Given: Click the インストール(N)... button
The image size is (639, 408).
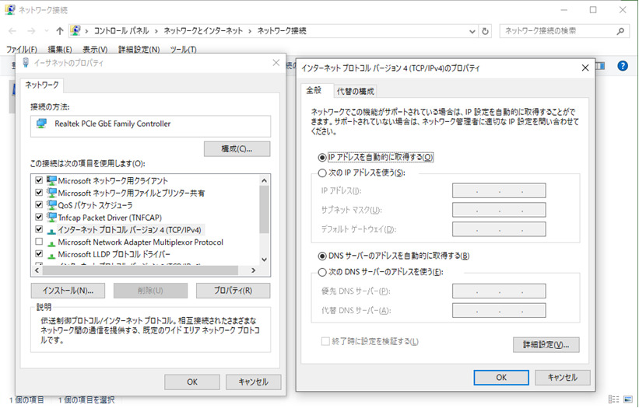Looking at the screenshot, I should click(68, 291).
